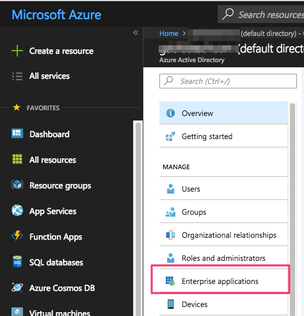This screenshot has height=316, width=304.
Task: Click the Devices phone icon
Action: coord(171,304)
